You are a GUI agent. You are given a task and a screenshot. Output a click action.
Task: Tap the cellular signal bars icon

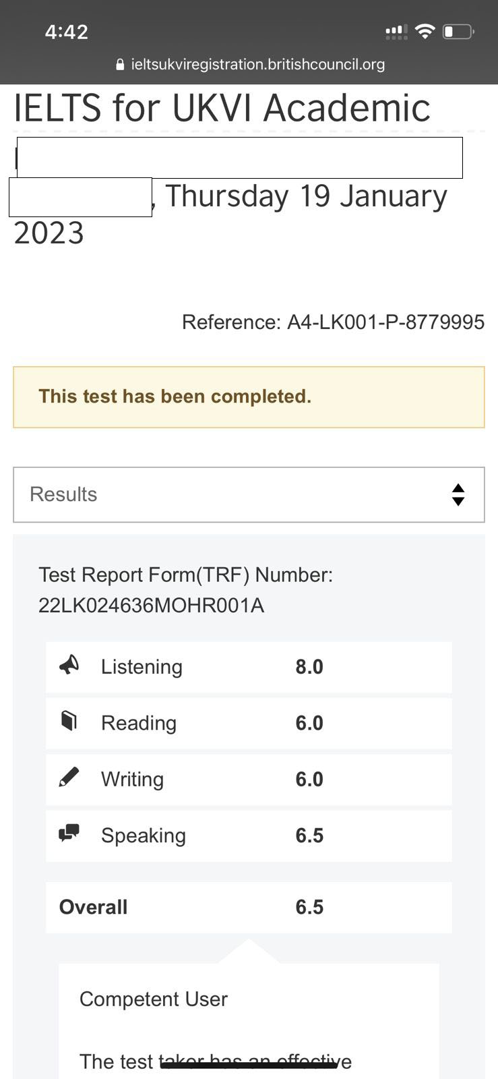pos(396,32)
